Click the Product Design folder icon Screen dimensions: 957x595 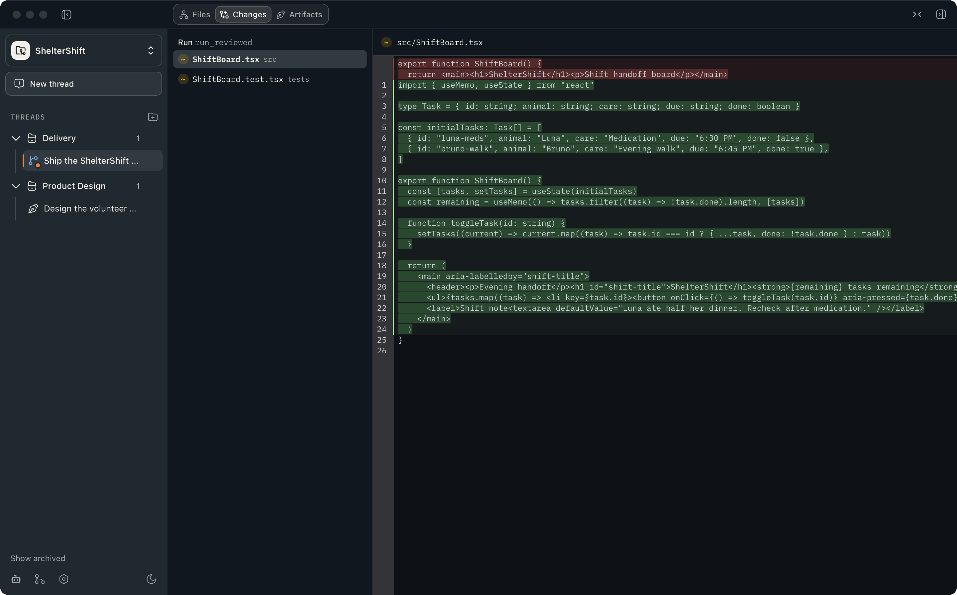pyautogui.click(x=32, y=186)
